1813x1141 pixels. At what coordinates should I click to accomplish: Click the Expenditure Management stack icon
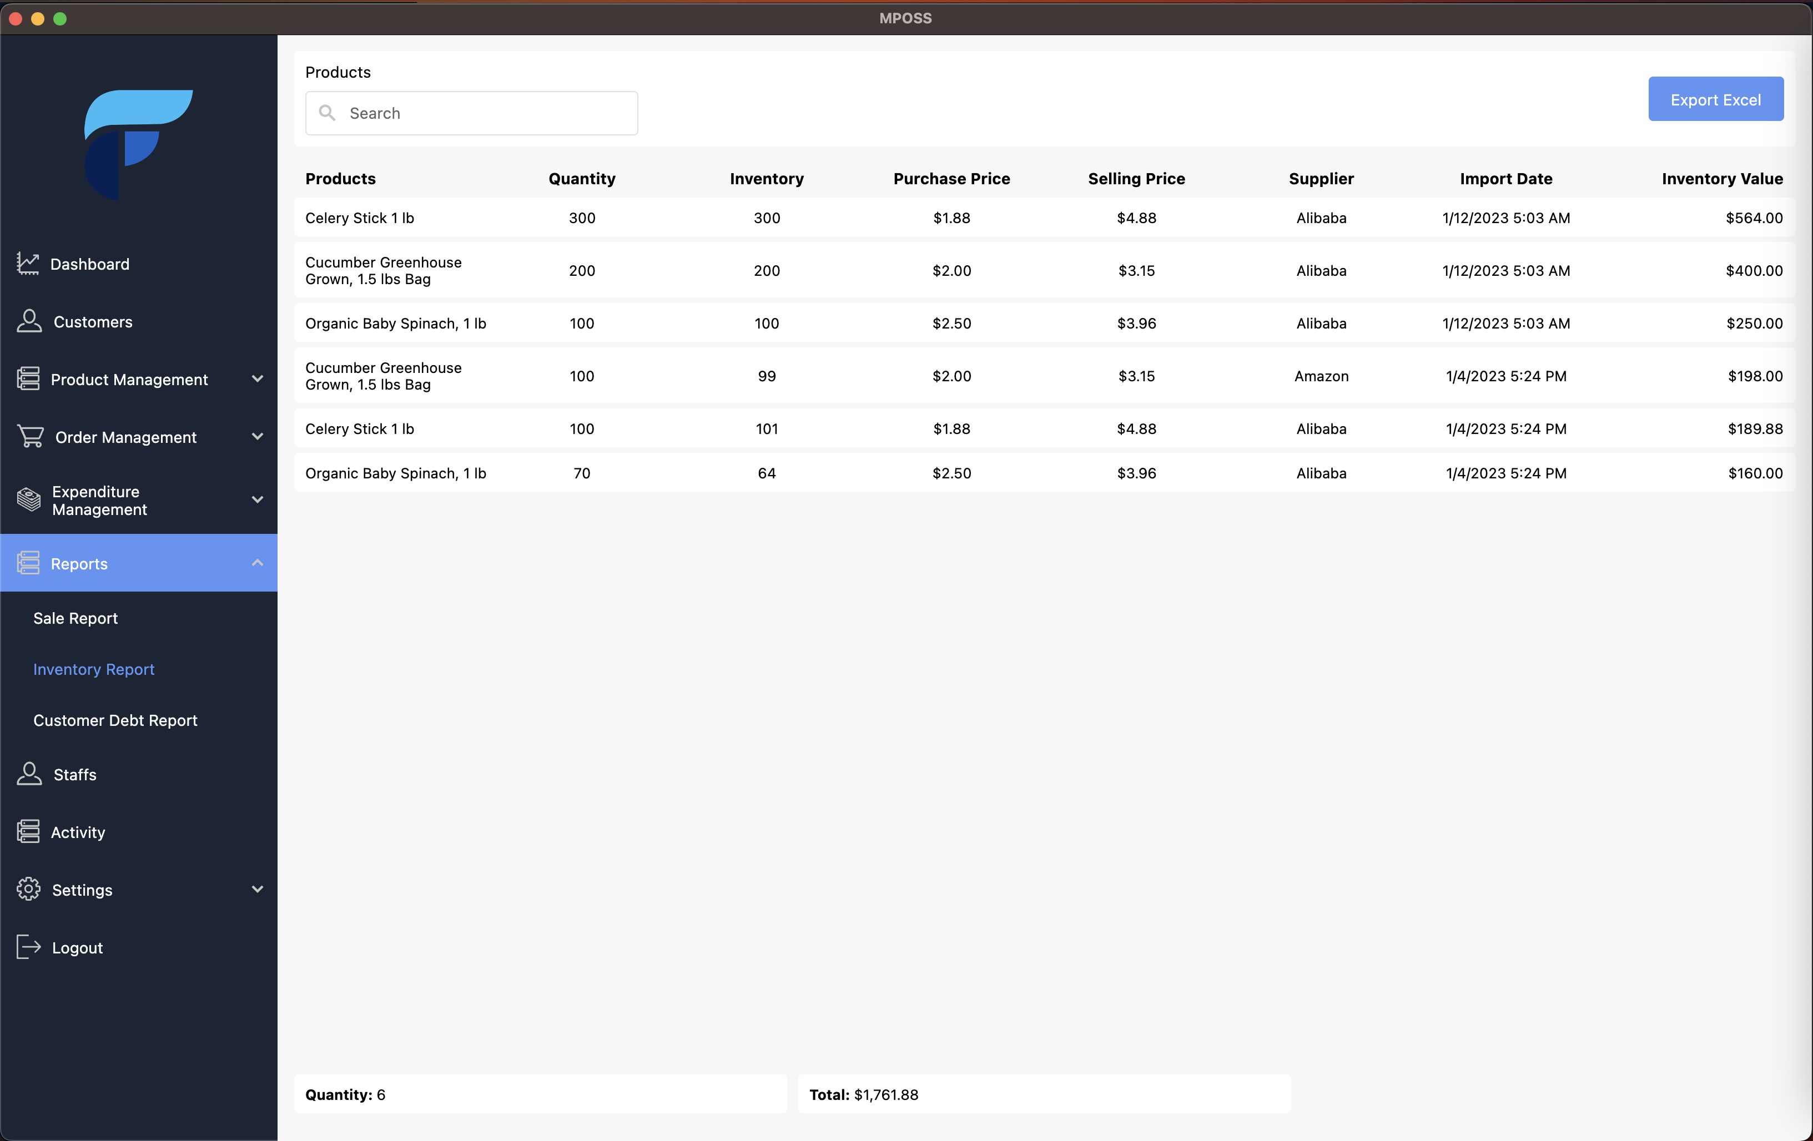[x=29, y=500]
